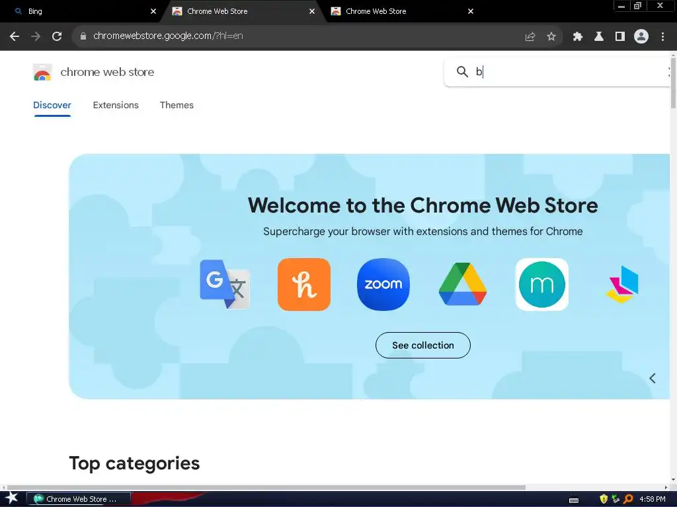This screenshot has height=507, width=677.
Task: Click the keyboard icon in system tray
Action: [574, 500]
